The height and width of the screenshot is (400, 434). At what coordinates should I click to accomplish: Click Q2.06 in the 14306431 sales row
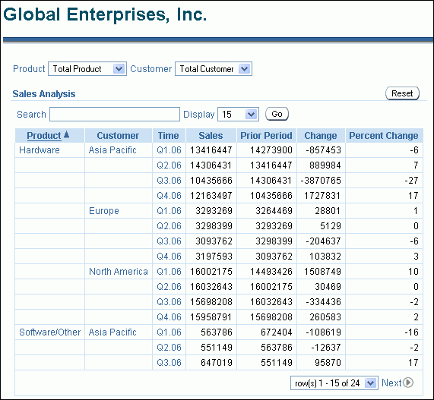pyautogui.click(x=169, y=165)
